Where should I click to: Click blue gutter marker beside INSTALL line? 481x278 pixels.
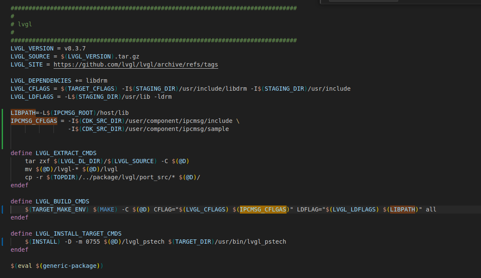pos(3,242)
